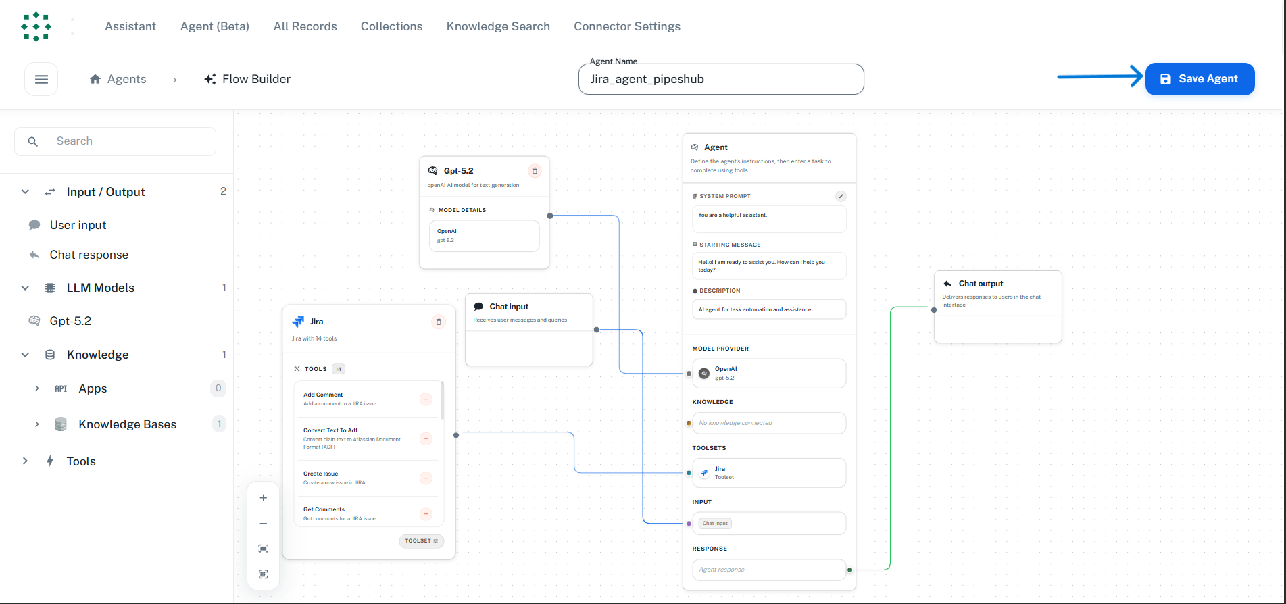1286x604 pixels.
Task: Click the 'Agent response' output field
Action: coord(769,570)
